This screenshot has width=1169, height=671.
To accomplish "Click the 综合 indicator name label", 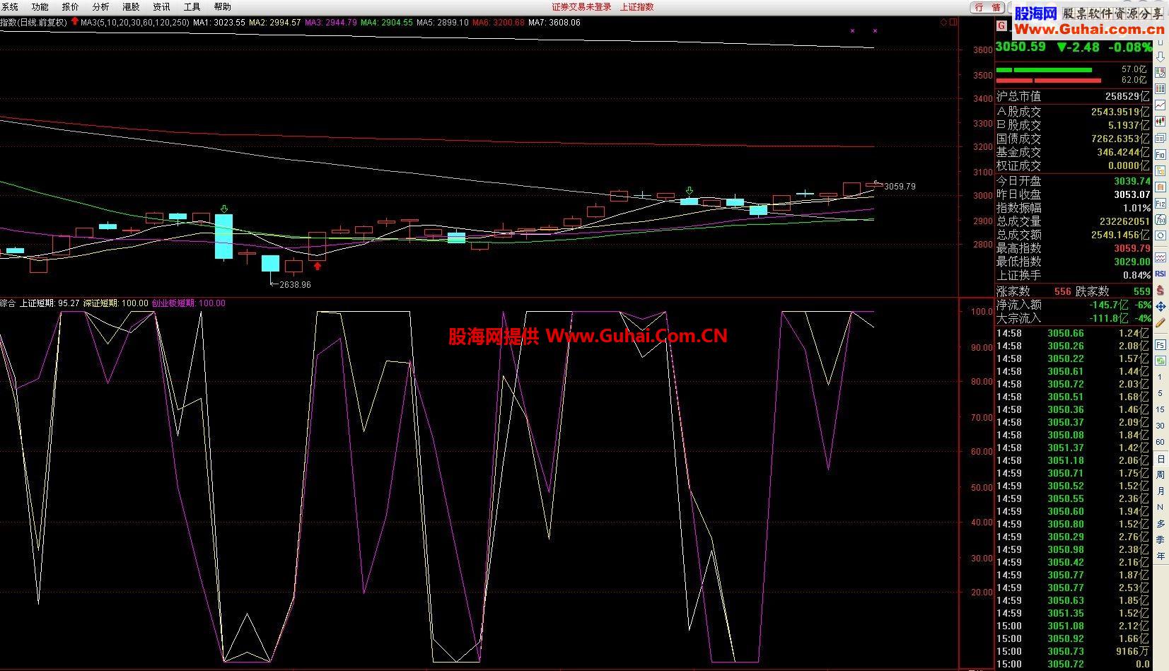I will [8, 303].
